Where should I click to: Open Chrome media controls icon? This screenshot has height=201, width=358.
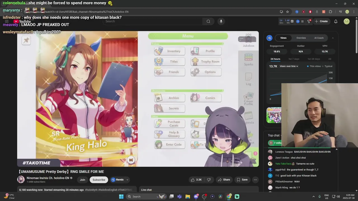tap(340, 12)
